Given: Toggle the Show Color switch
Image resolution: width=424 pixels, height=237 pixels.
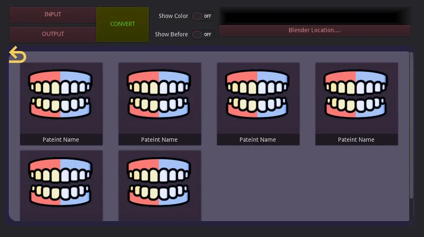Looking at the screenshot, I should 202,16.
